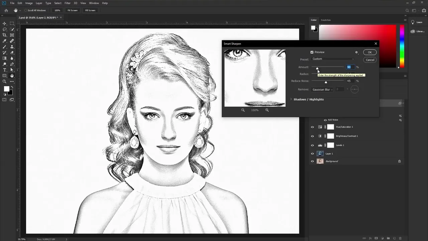
Task: Cancel the Smart Sharpen dialog
Action: tap(370, 60)
